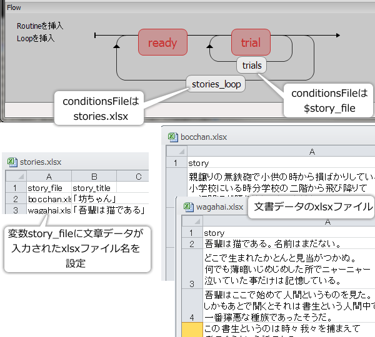Select row 1 header in bocchan.xlsx
This screenshot has width=375, height=337.
177,163
